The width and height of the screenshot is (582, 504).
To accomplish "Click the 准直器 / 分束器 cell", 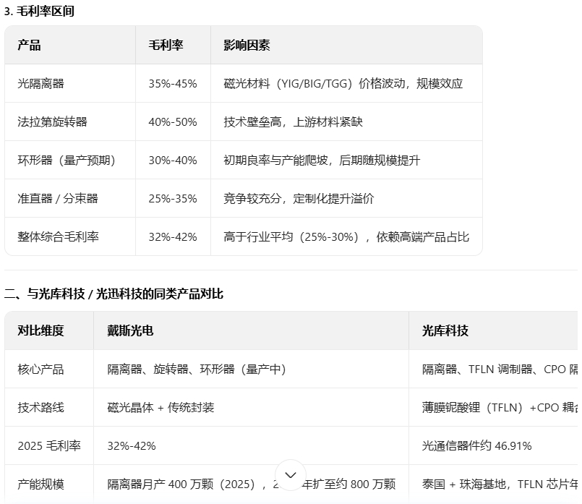I will point(58,199).
